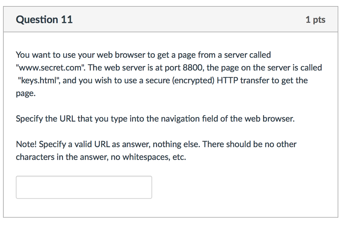The width and height of the screenshot is (345, 228).
Task: Click the "keys.html" page name text
Action: [39, 80]
